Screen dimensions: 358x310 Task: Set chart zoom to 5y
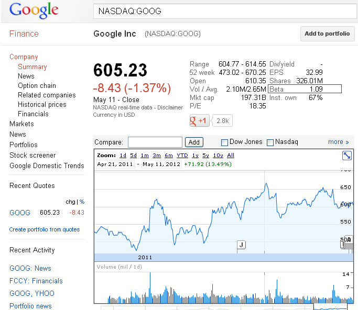(205, 156)
